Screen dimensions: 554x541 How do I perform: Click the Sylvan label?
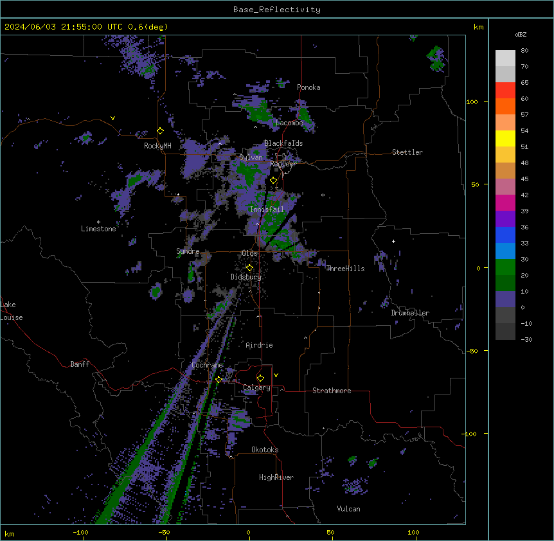[251, 157]
